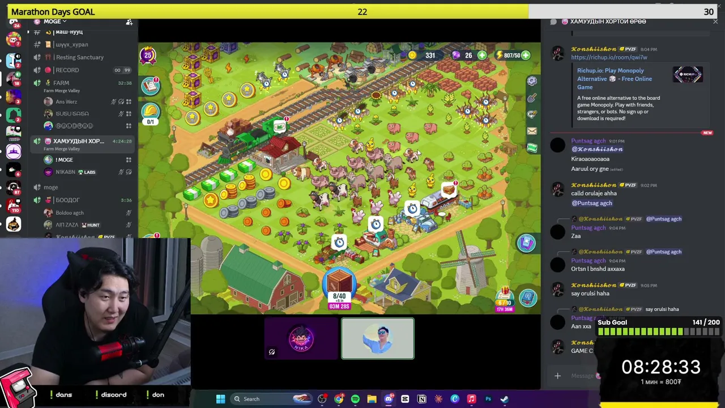Open Photoshop from the taskbar

488,399
